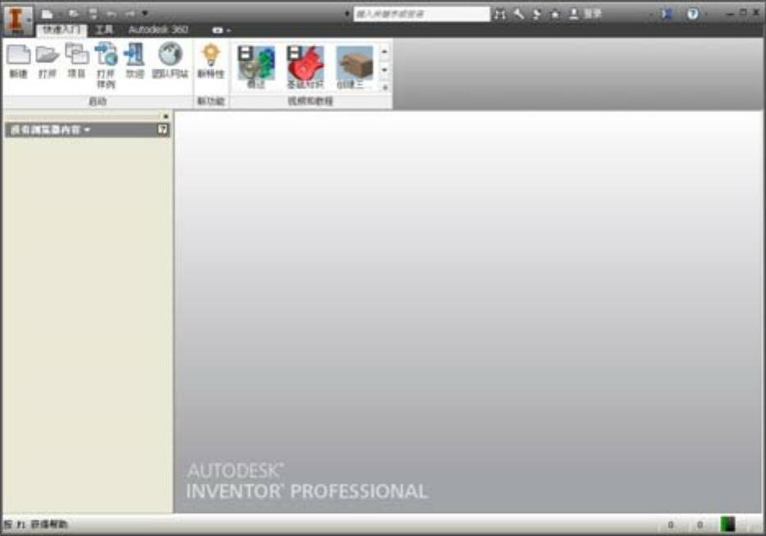Screen dimensions: 766x536
Task: Maximize the Inventor window
Action: tap(743, 12)
